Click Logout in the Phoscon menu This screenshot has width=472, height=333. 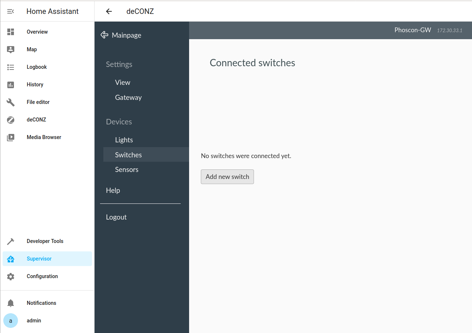pyautogui.click(x=116, y=217)
